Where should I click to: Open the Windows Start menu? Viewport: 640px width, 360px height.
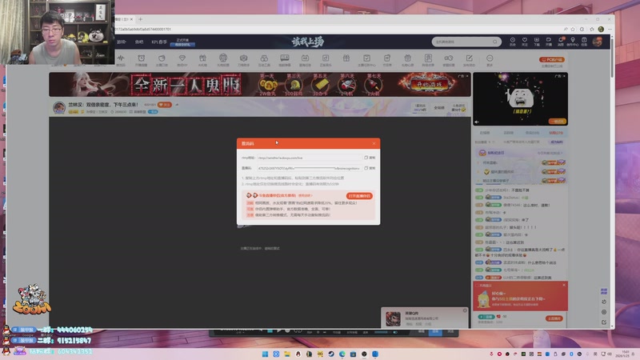click(265, 354)
